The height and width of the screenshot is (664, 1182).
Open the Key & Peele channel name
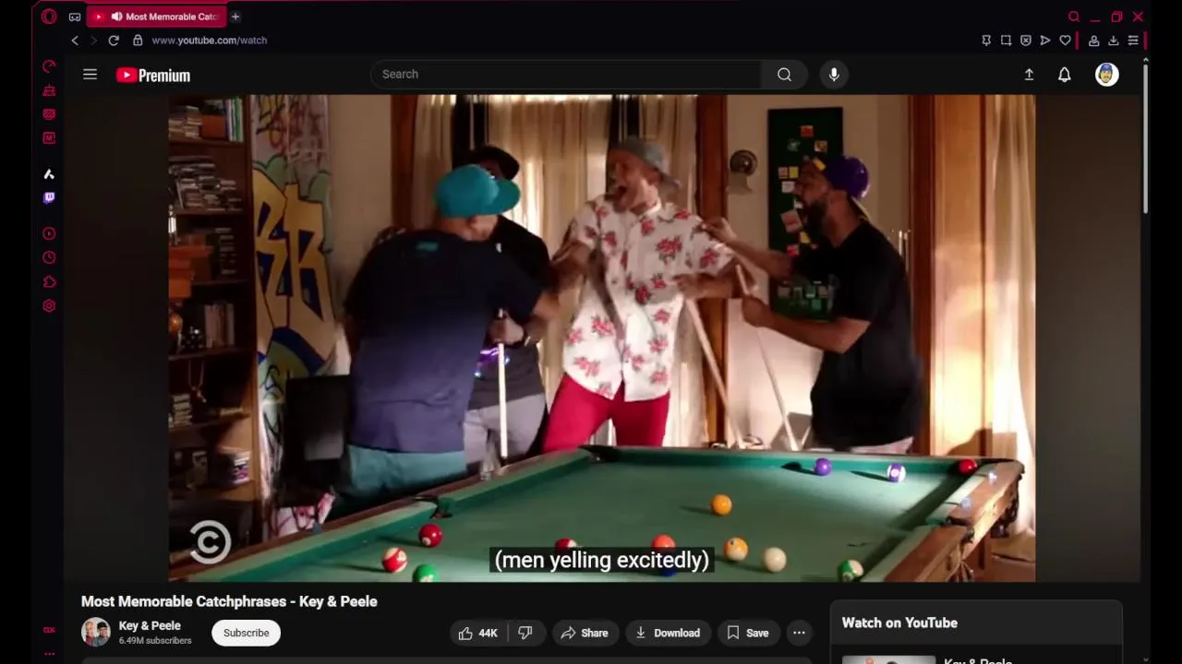[x=150, y=626]
